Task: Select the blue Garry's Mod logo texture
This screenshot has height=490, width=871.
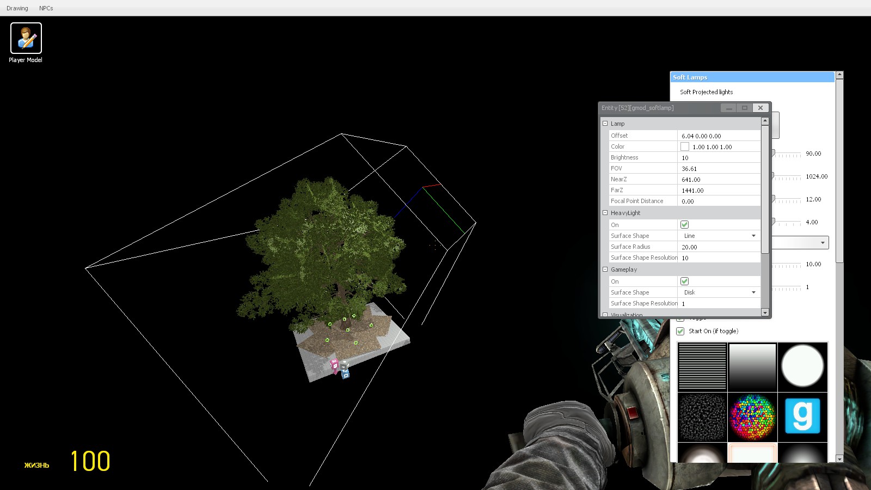Action: (x=802, y=417)
